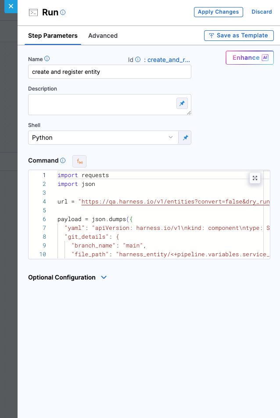Click the Command info icon
The width and height of the screenshot is (280, 418).
pyautogui.click(x=63, y=160)
